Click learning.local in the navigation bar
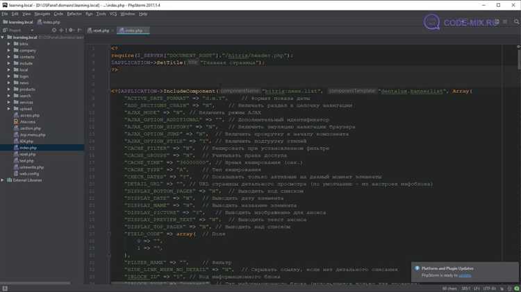This screenshot has height=292, width=521. coord(18,22)
